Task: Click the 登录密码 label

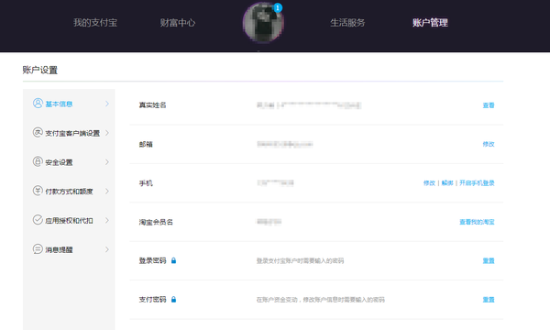Action: point(152,260)
